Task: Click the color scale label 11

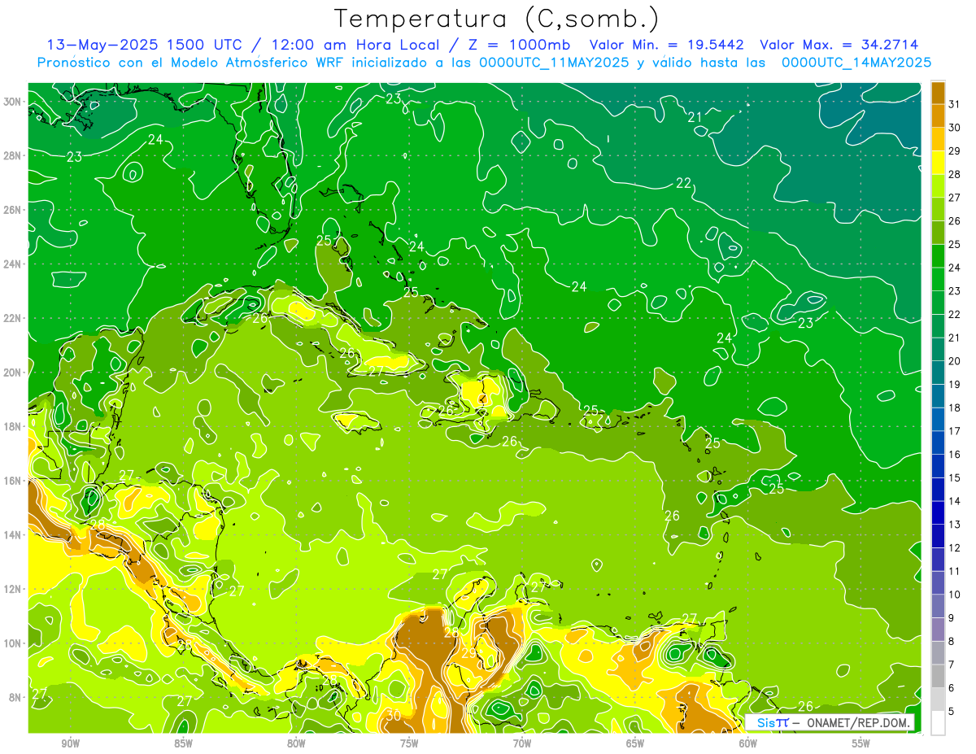Action: coord(955,571)
